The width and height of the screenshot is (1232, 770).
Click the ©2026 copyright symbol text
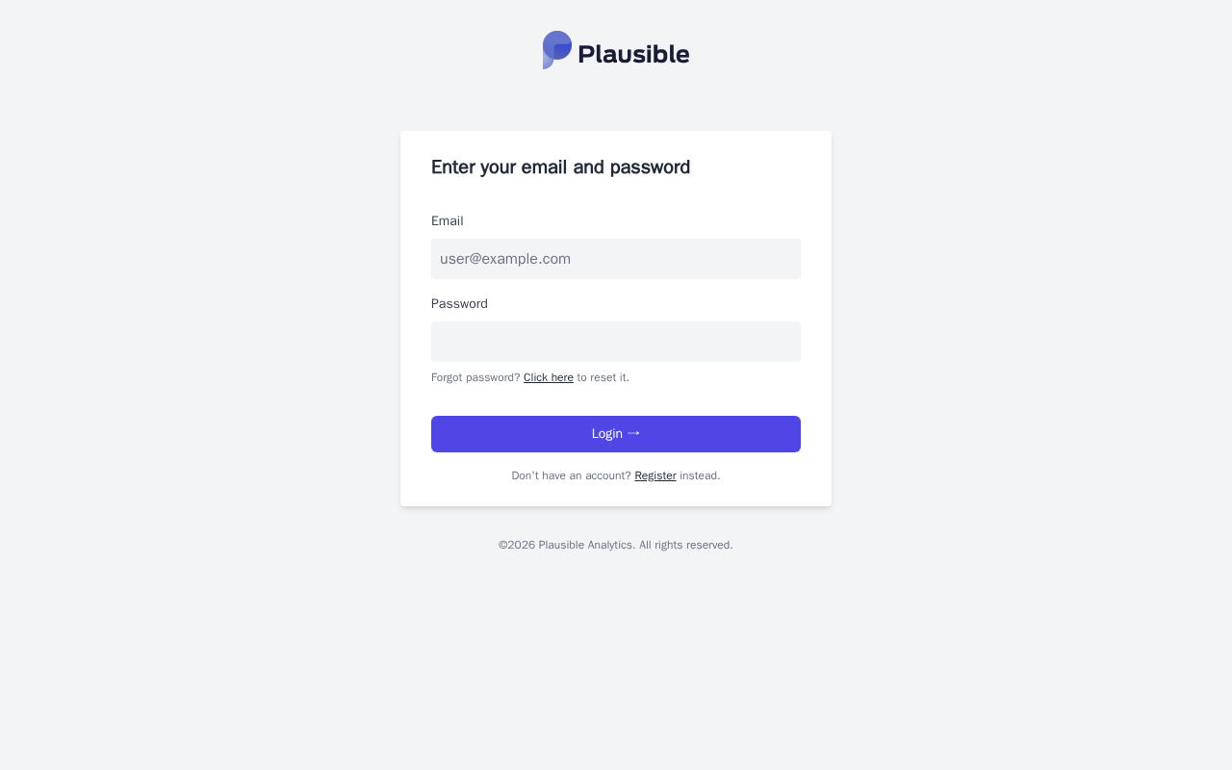pyautogui.click(x=517, y=545)
